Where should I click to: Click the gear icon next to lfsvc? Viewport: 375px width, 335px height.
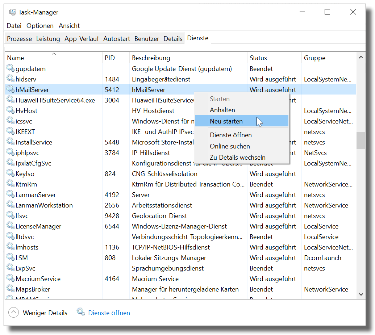(10, 216)
